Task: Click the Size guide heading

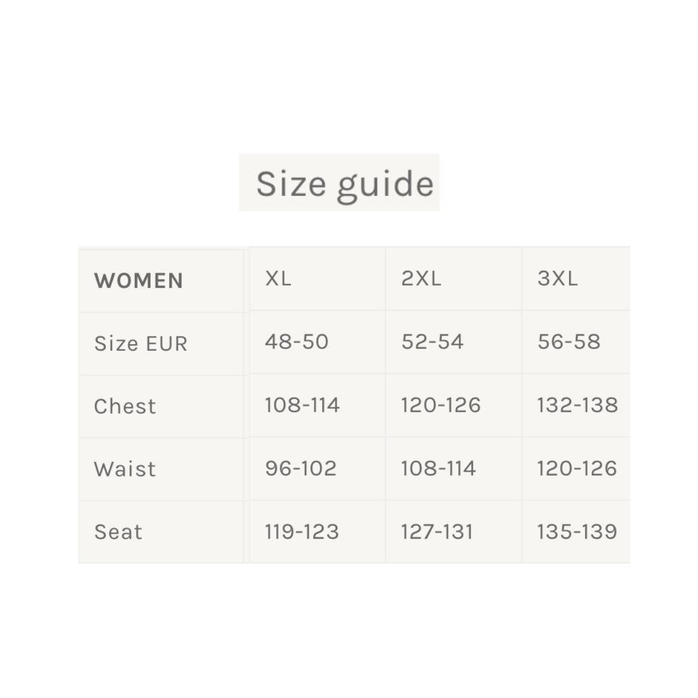Action: [344, 184]
